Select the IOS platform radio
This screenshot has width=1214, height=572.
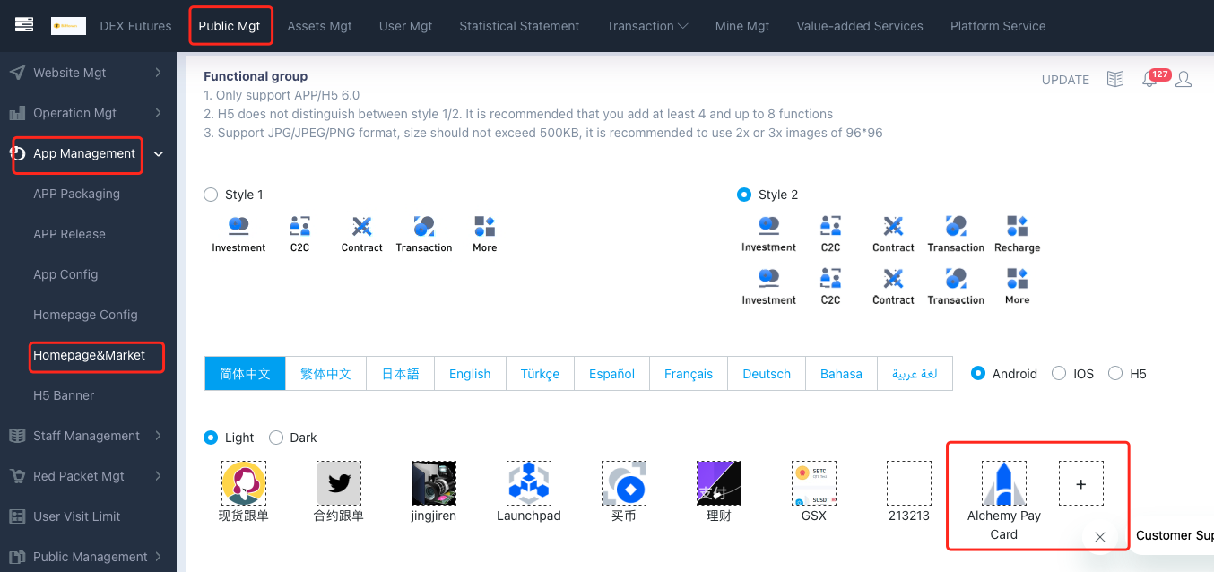[x=1059, y=373]
